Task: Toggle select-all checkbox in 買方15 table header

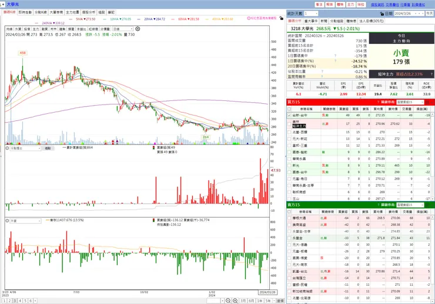Action: coord(289,109)
